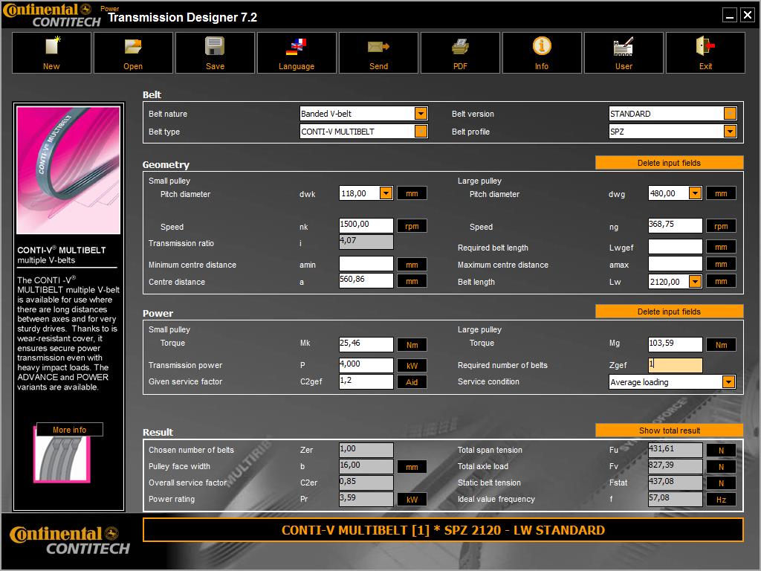Click the large pulley Torque Mg field
761x571 pixels.
675,344
